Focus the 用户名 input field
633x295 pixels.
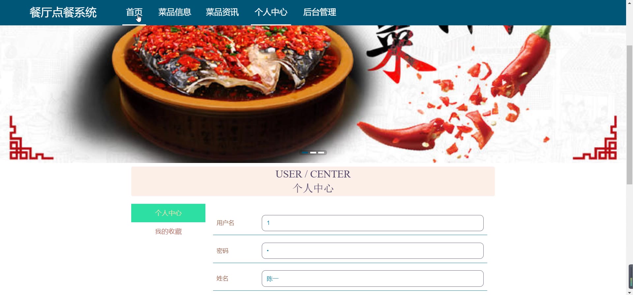(x=373, y=223)
